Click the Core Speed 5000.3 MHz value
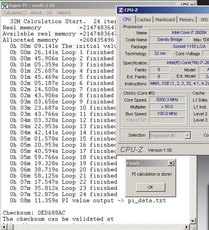 coord(167,100)
